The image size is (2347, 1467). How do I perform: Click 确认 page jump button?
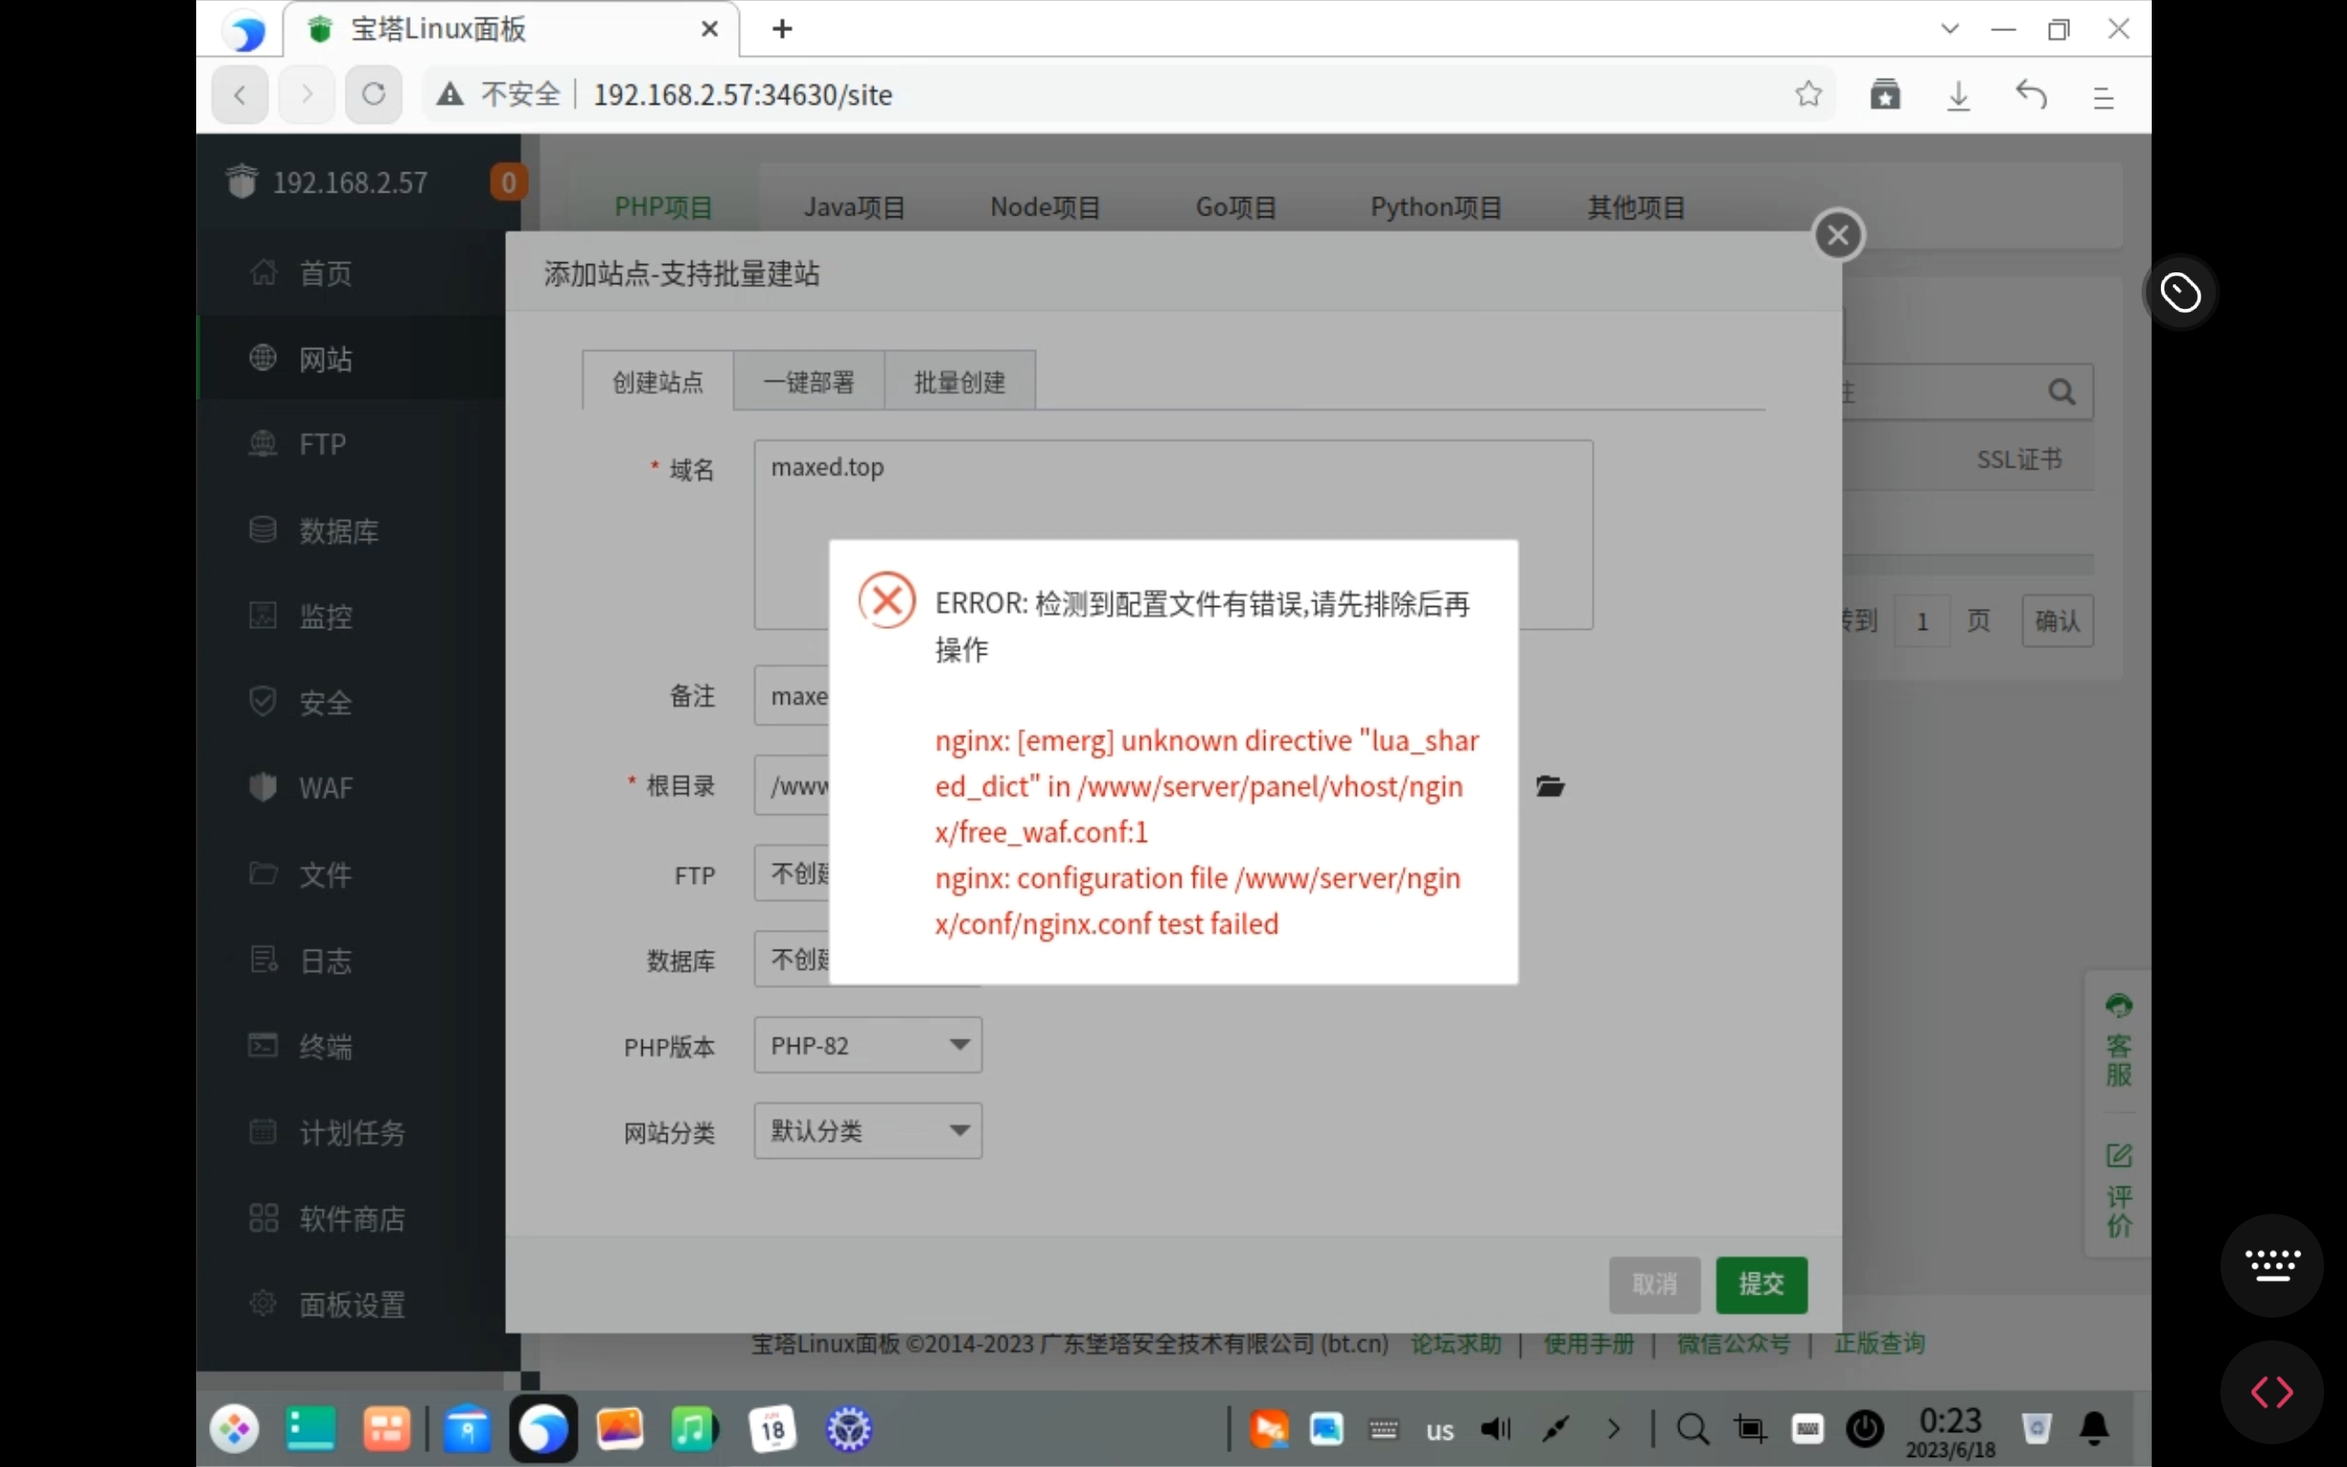tap(2057, 620)
